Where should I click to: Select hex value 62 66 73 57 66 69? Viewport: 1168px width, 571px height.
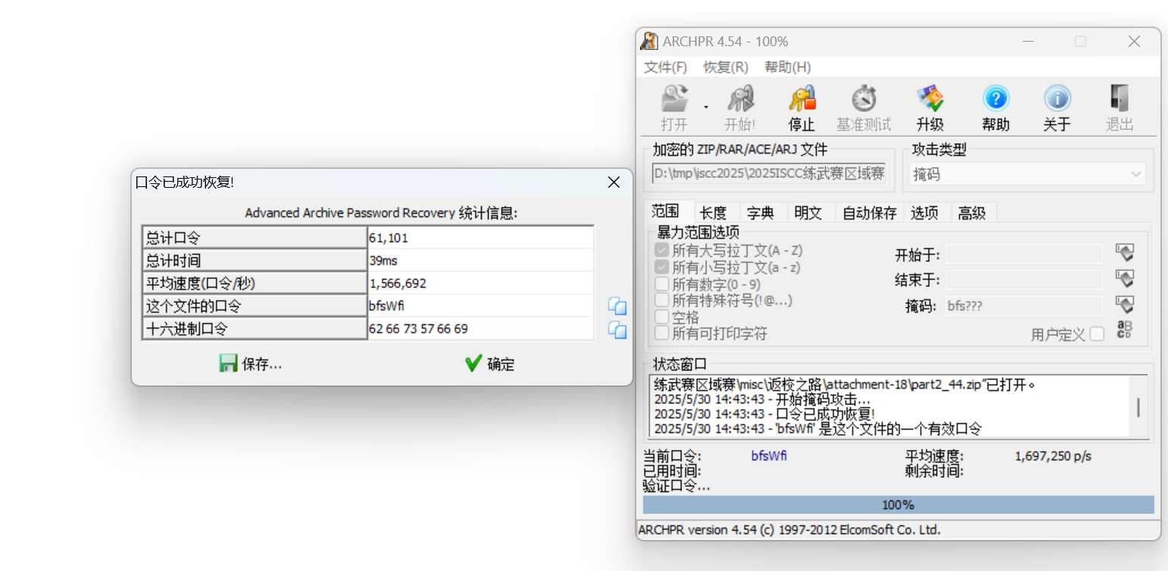(x=481, y=329)
